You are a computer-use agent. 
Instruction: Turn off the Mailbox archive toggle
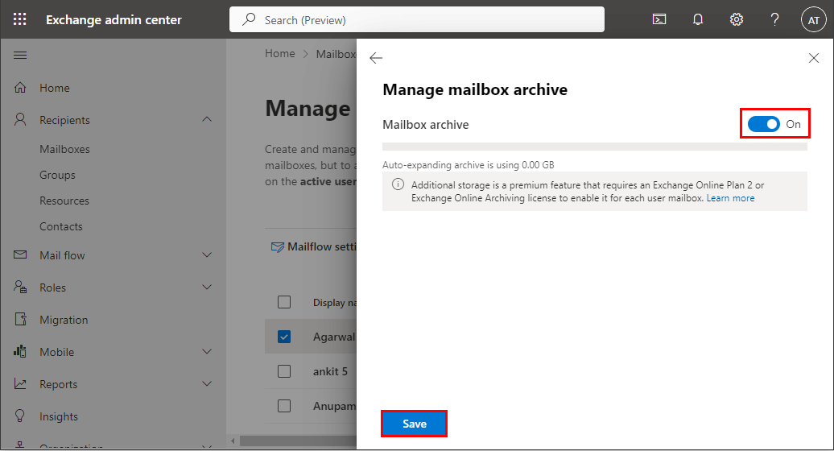[x=763, y=124]
